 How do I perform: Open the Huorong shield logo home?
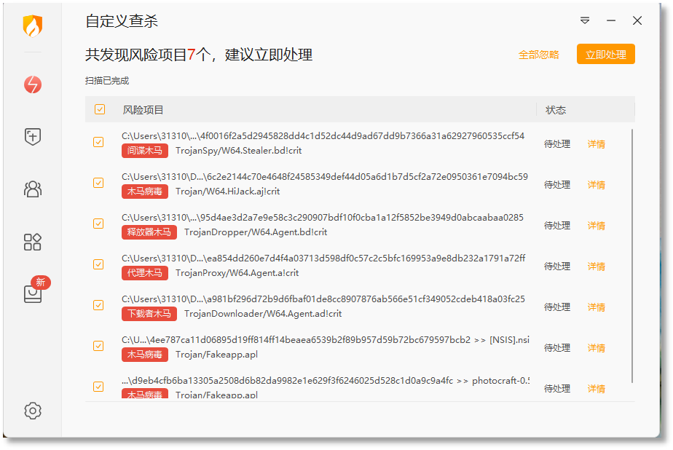33,25
